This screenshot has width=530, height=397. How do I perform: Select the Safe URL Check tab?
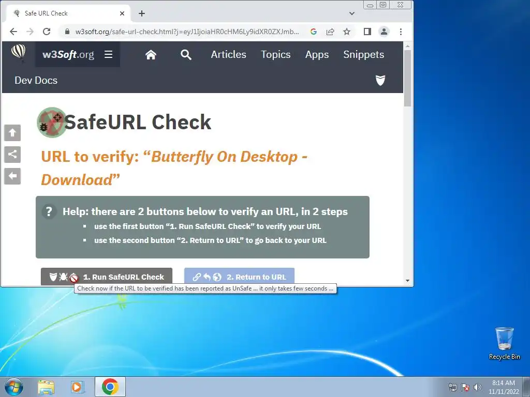point(68,13)
